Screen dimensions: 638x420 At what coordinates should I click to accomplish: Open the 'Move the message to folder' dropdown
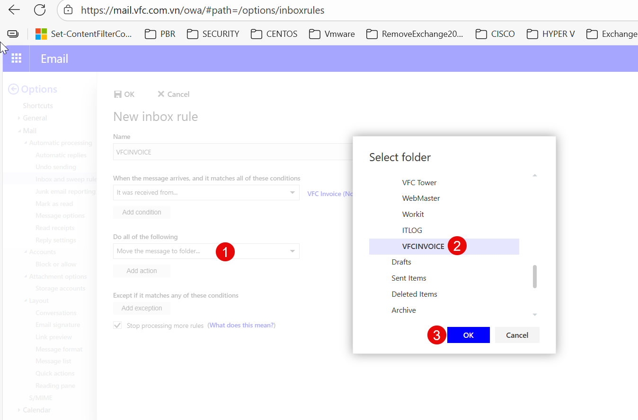click(x=206, y=251)
